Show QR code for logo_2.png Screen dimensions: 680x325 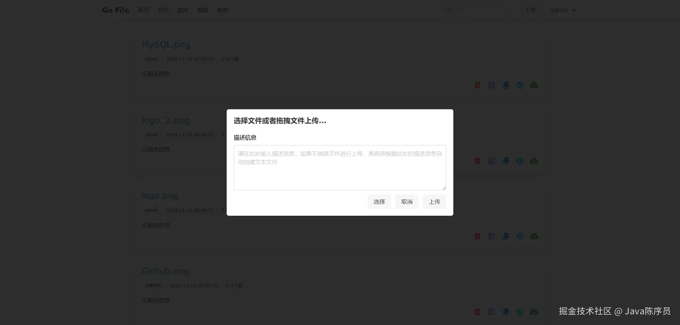coord(492,161)
